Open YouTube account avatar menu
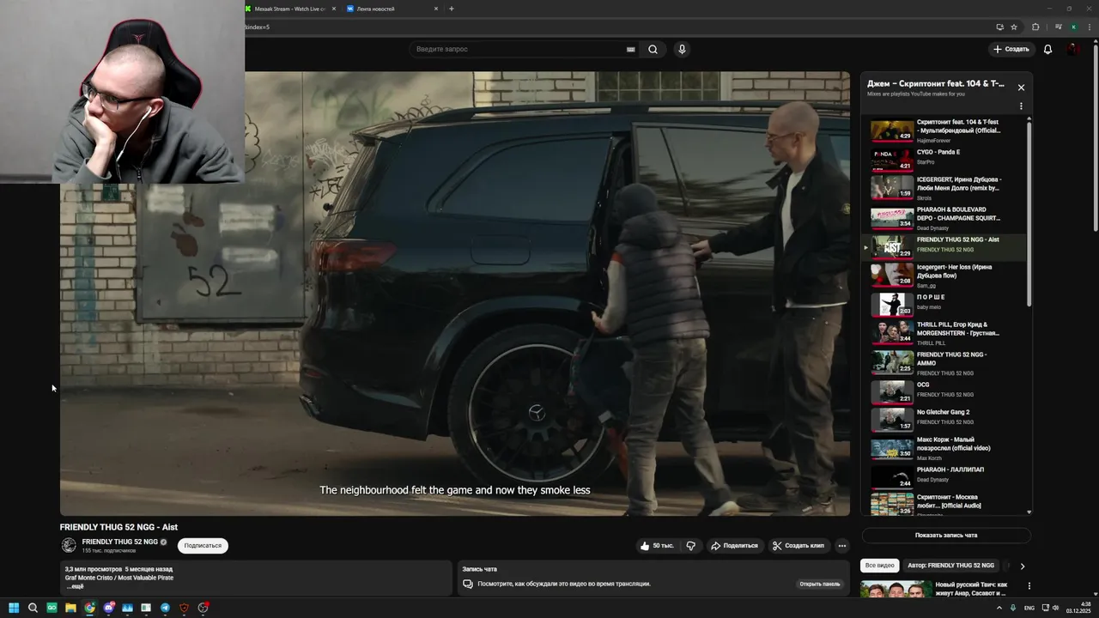 tap(1073, 49)
